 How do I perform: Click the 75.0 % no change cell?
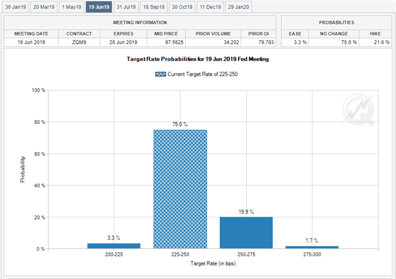coord(334,43)
